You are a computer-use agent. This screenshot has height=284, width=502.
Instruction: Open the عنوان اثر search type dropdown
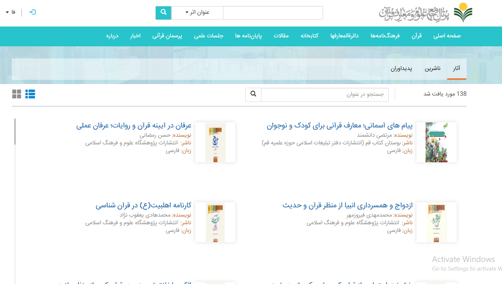pyautogui.click(x=197, y=12)
